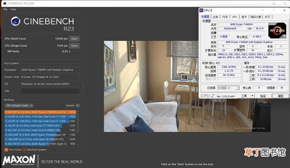Image resolution: width=290 pixels, height=168 pixels.
Task: Switch to the 内存 memory tab
Action: pos(225,17)
